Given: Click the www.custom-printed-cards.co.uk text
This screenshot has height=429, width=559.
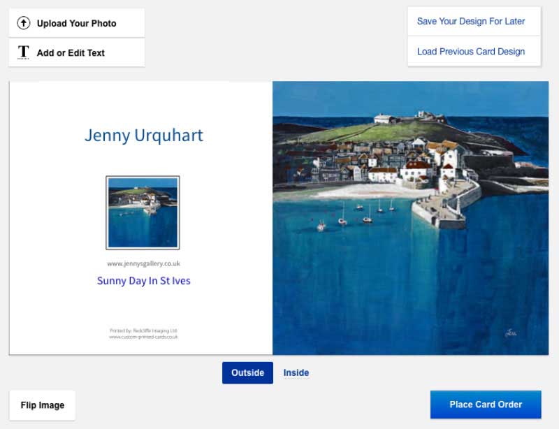Looking at the screenshot, I should 143,337.
